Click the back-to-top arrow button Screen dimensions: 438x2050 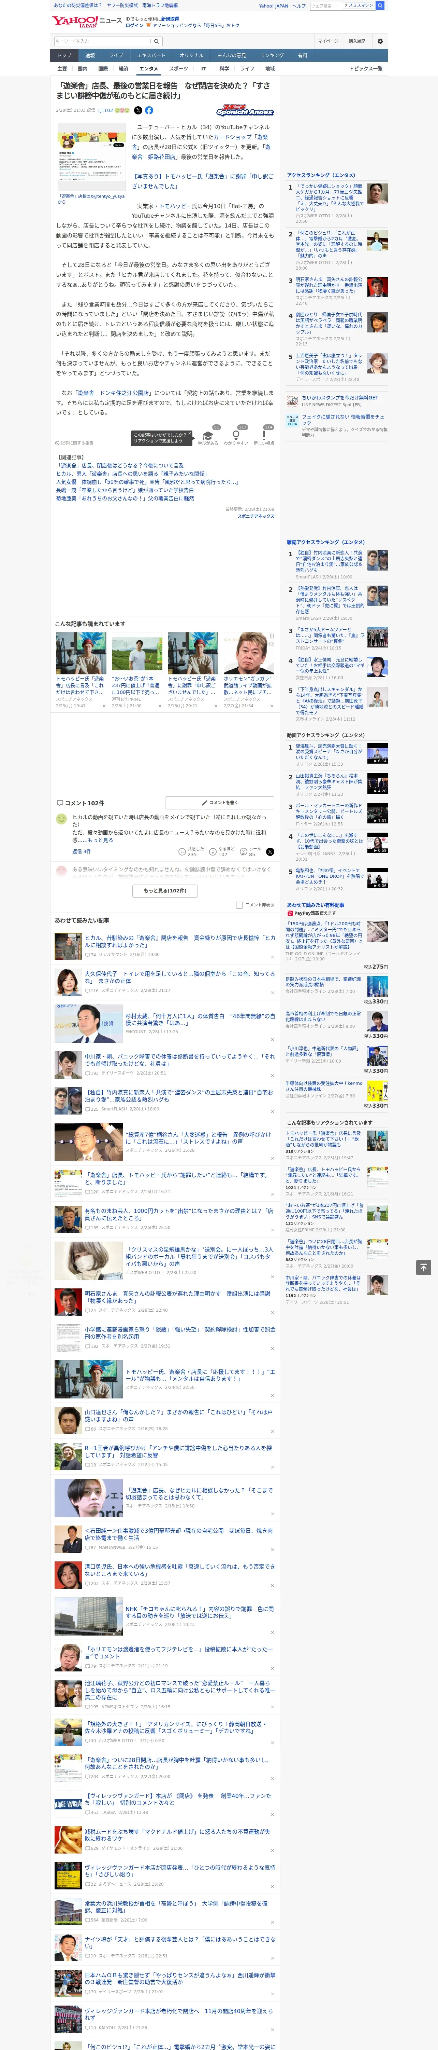(x=423, y=1267)
